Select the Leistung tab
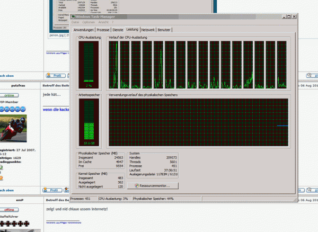The image size is (318, 232). (132, 30)
